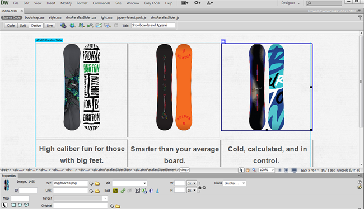Click the Src point-to-file target icon
364x209 pixels.
pos(91,183)
